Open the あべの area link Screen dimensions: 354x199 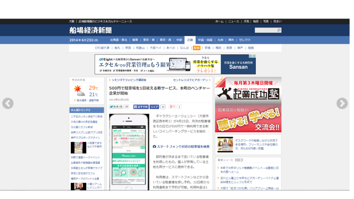(x=171, y=48)
